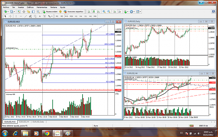The height and width of the screenshot is (137, 218).
Task: Switch to M1 timeframe
Action: click(57, 16)
